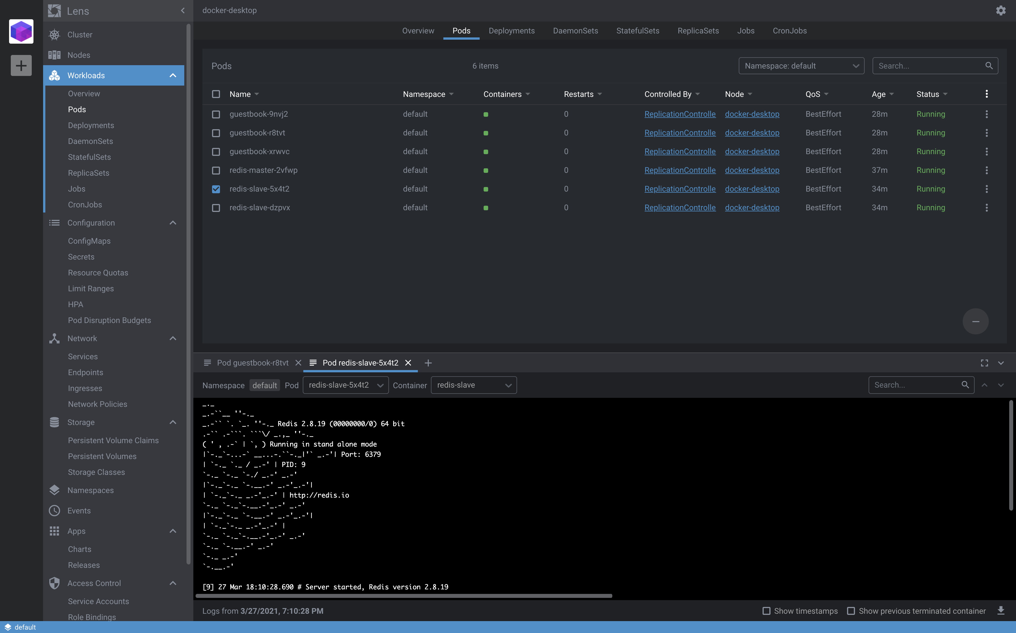This screenshot has width=1016, height=633.
Task: Open ReplicationController link for guestbook-9nvj2
Action: [x=680, y=114]
